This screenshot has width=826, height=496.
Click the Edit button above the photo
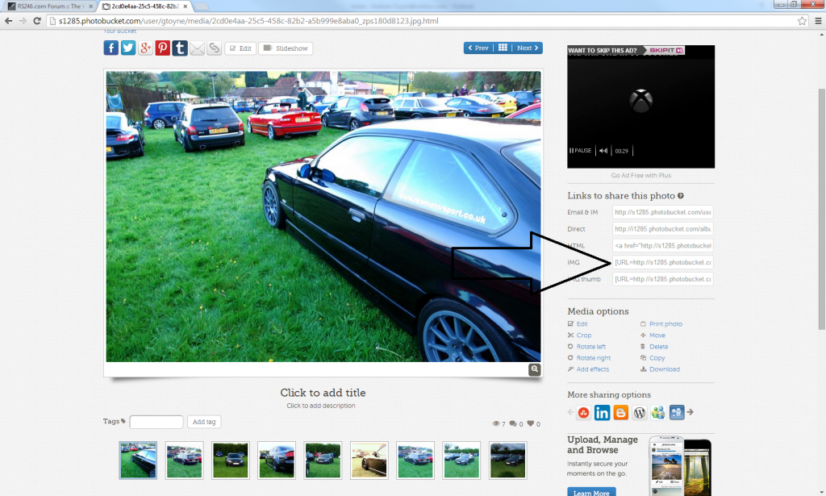(240, 48)
